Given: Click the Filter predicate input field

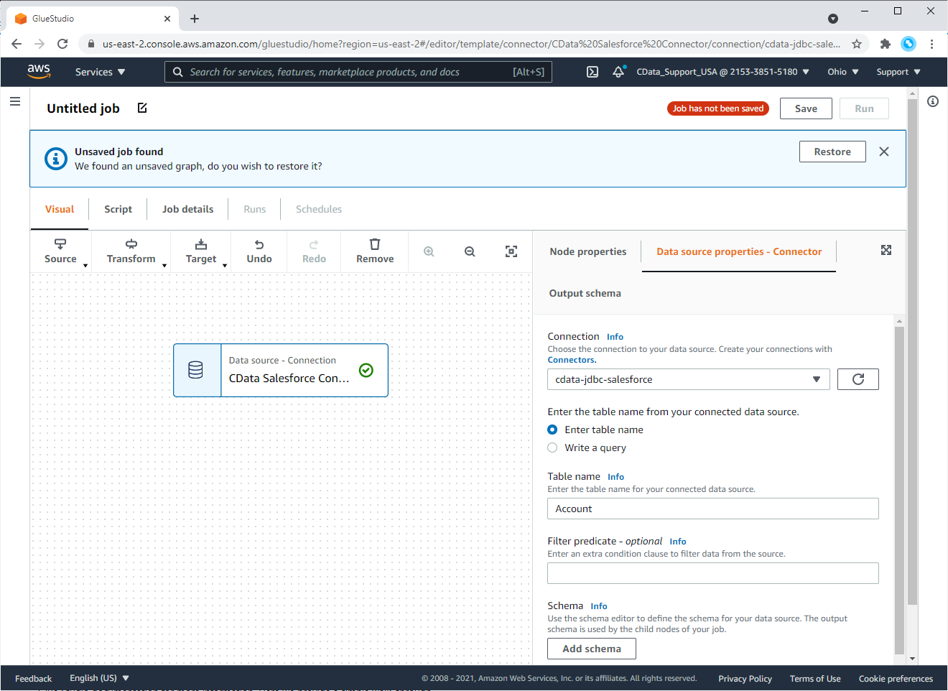Looking at the screenshot, I should click(712, 573).
